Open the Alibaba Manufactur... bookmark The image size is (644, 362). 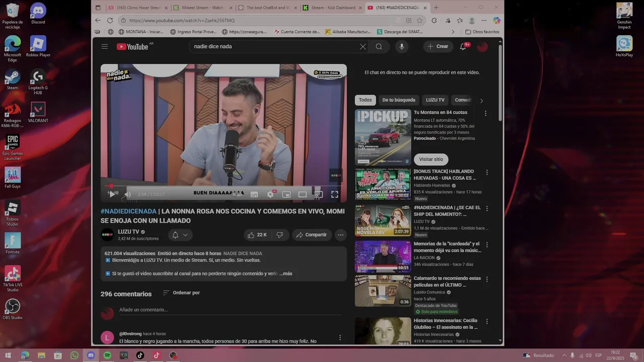348,32
